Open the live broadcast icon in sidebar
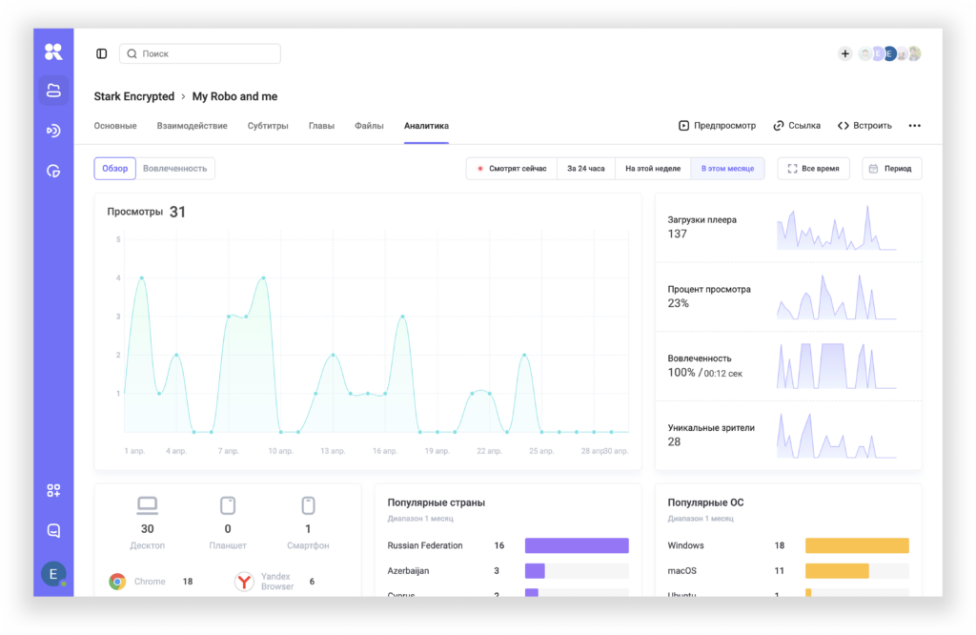The width and height of the screenshot is (976, 635). [53, 131]
